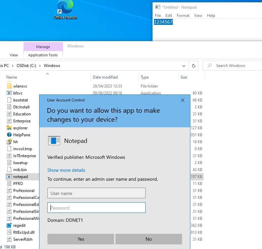Click the Education file icon
Viewport: 262px width, 249px height.
pos(9,114)
